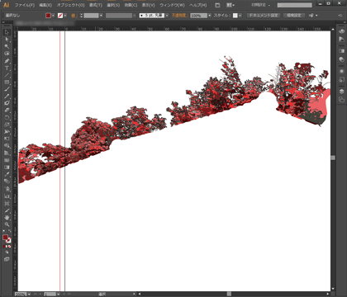Viewport: 347px width, 297px height.
Task: Open stroke color dropdown in control bar
Action: coord(65,16)
